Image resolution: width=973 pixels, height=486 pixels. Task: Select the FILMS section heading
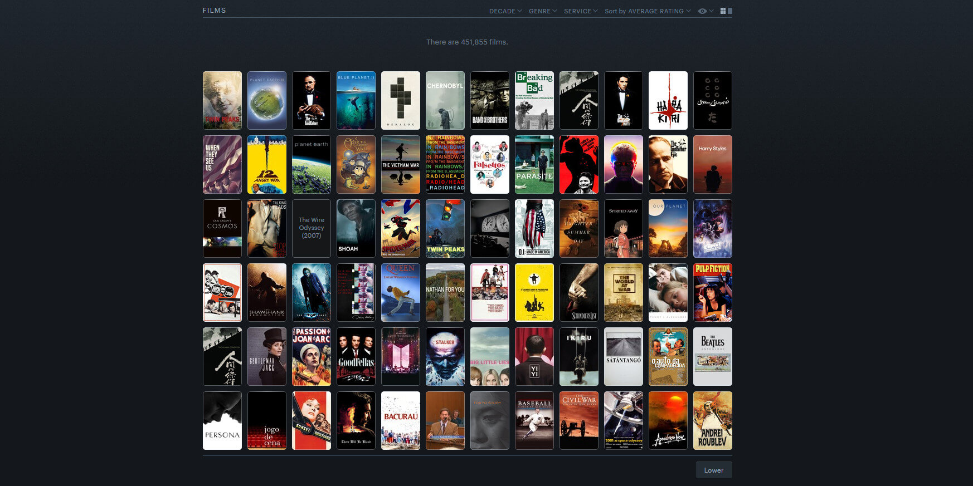coord(214,11)
